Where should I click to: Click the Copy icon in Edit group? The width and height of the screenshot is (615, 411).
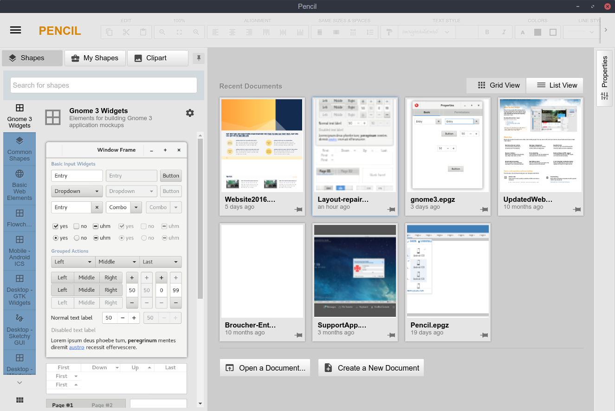point(109,32)
